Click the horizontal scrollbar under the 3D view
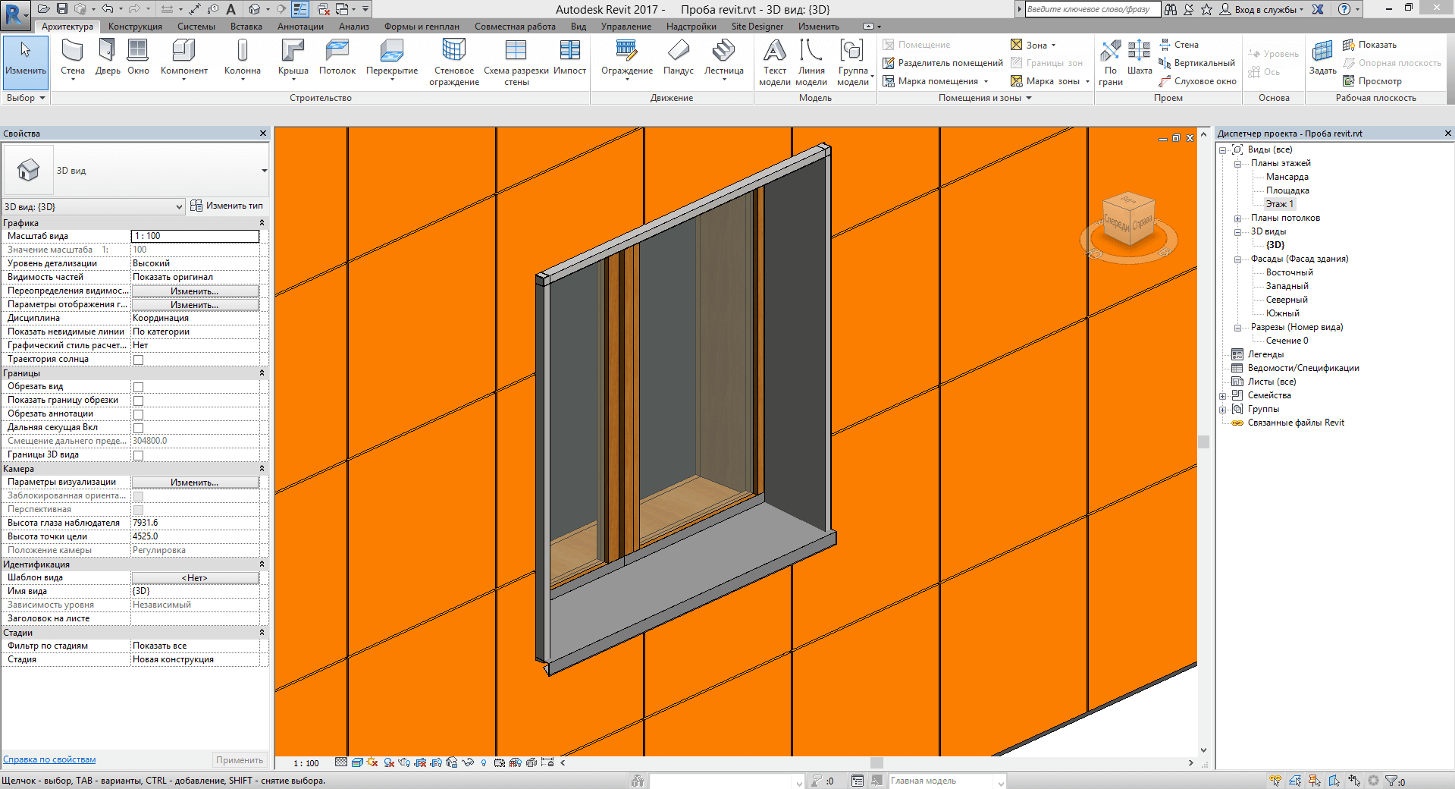The height and width of the screenshot is (789, 1455). (876, 763)
